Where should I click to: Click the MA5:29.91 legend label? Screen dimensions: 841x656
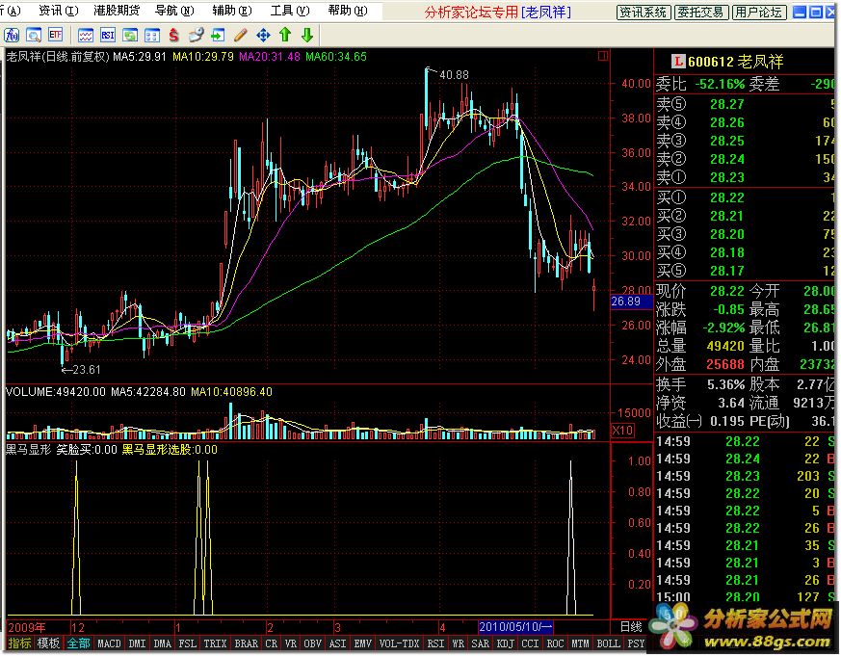(x=140, y=56)
